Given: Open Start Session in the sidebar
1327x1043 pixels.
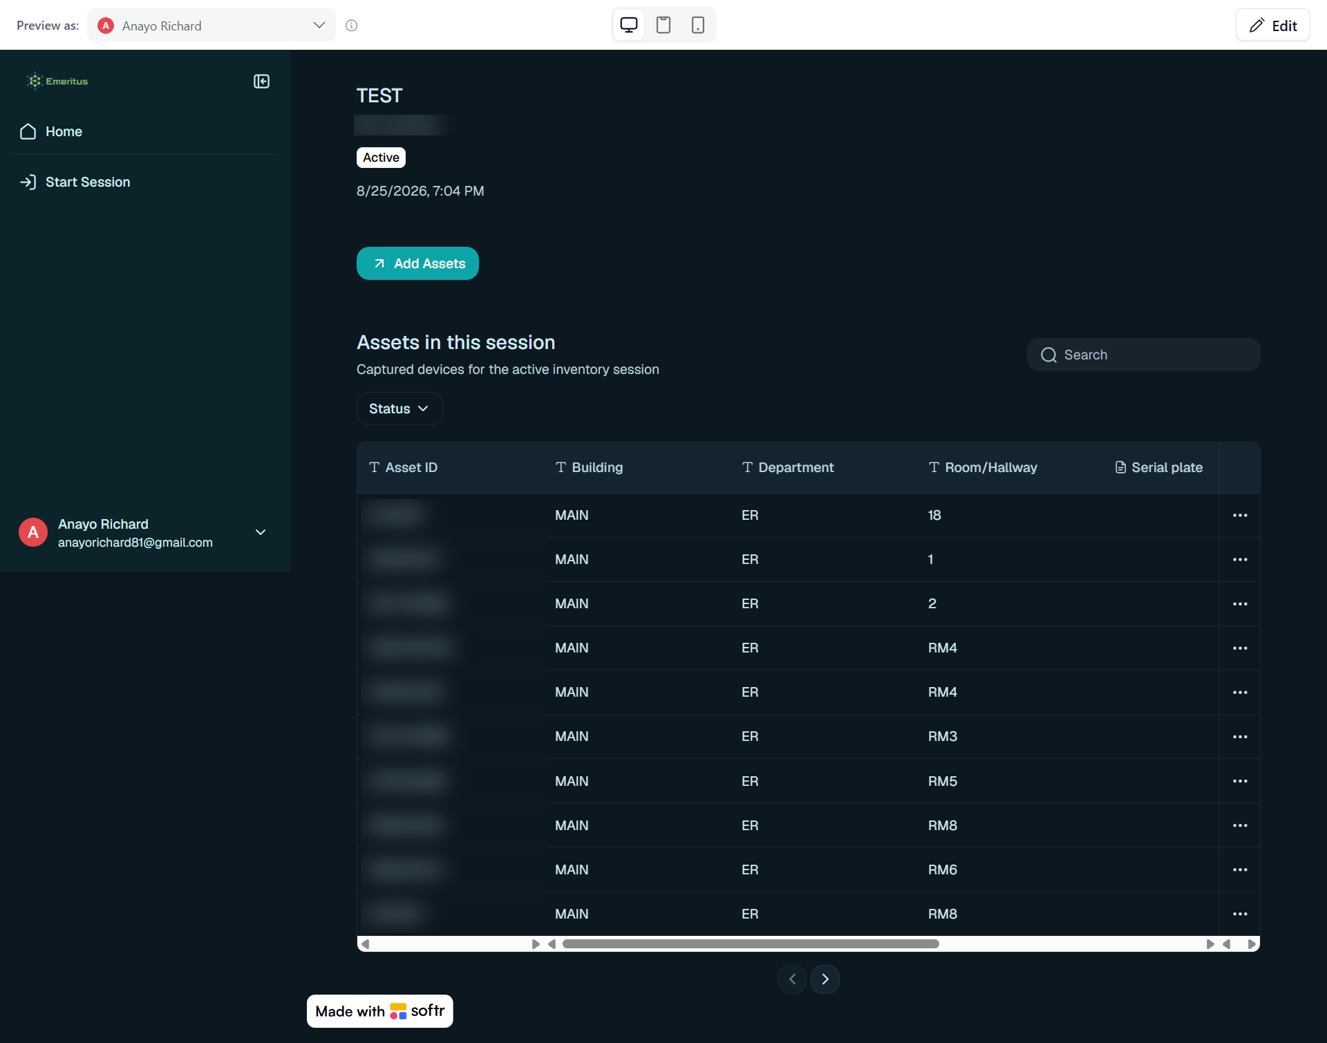Looking at the screenshot, I should (x=144, y=182).
